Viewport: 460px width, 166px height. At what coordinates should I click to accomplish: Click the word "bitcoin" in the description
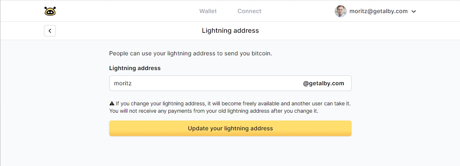point(261,53)
